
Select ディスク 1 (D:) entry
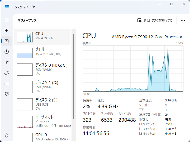[x=44, y=87]
